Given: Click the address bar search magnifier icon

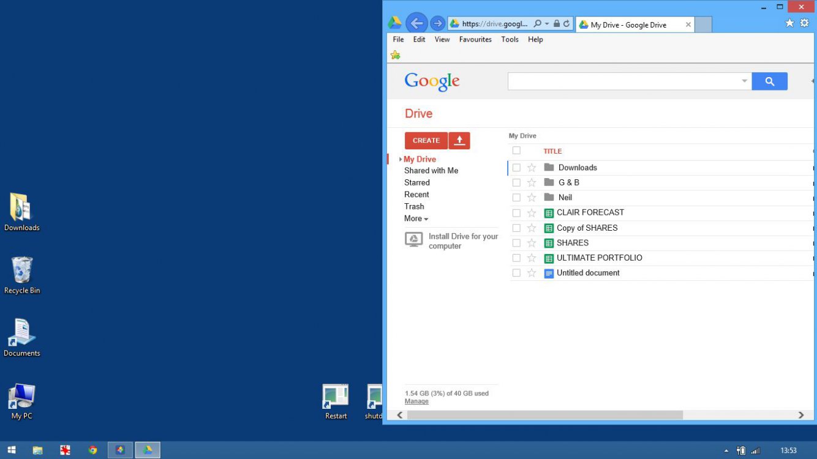Looking at the screenshot, I should pos(537,24).
